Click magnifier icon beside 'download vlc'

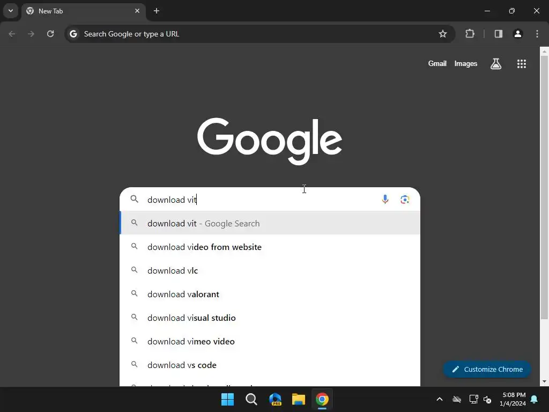(x=134, y=270)
